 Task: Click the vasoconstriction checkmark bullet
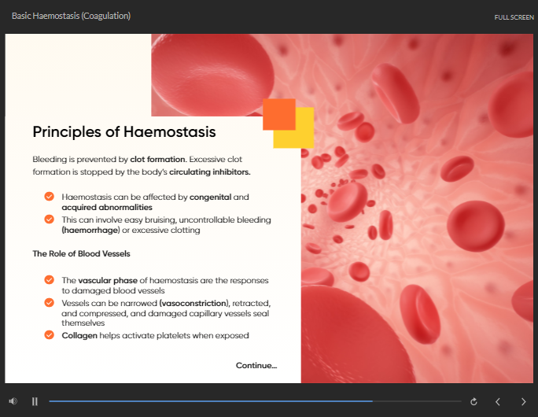pos(49,302)
